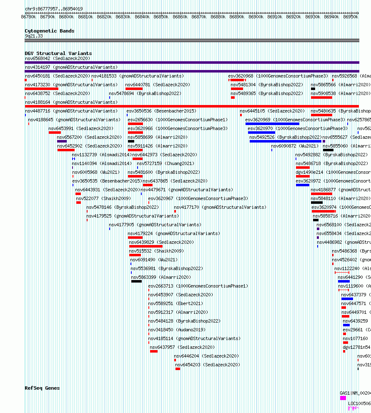Open the esv2656630 (1000GenomesConsortiumPhase1) label

[178, 120]
